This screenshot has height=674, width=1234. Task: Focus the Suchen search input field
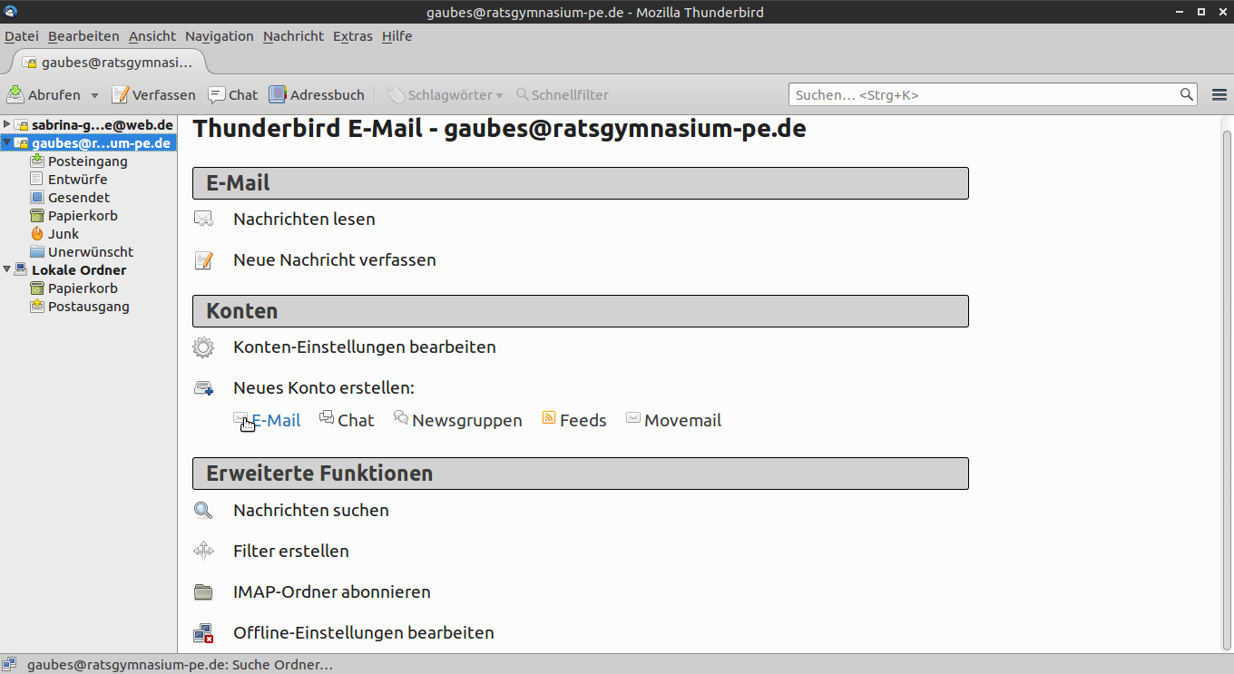pyautogui.click(x=984, y=94)
